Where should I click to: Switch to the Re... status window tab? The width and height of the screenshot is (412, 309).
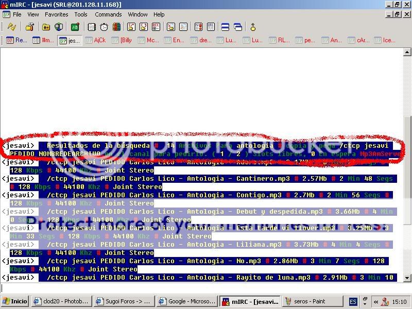[x=17, y=40]
